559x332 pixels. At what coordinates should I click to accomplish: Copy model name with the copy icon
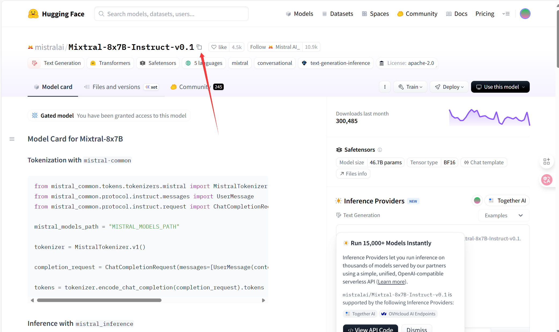point(199,47)
